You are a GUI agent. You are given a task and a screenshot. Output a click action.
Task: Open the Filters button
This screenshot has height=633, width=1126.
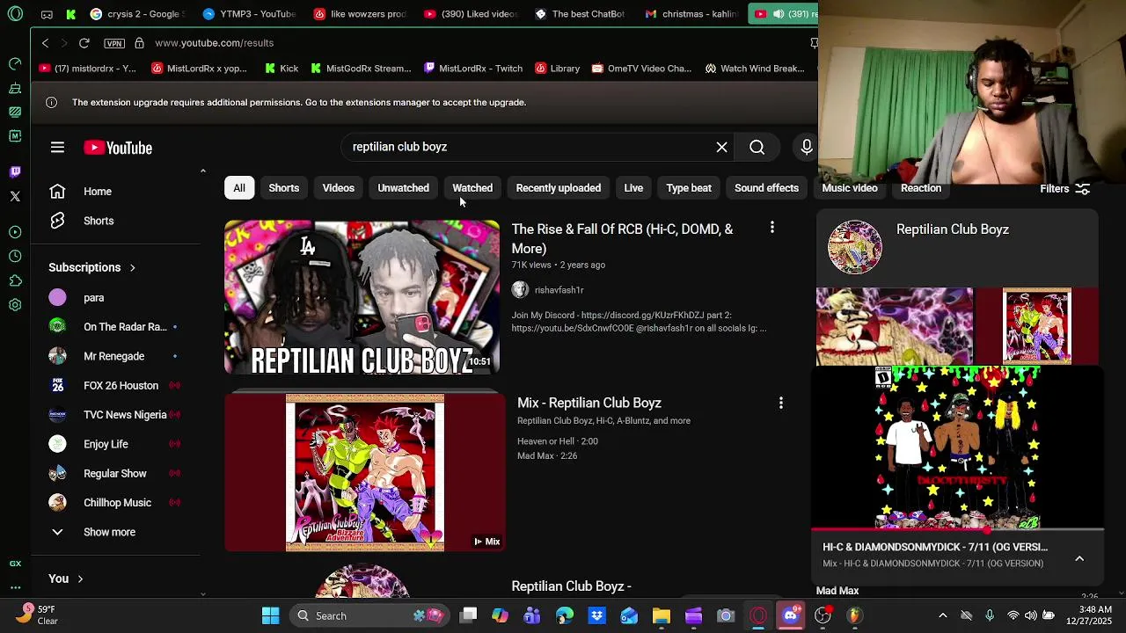pyautogui.click(x=1064, y=189)
